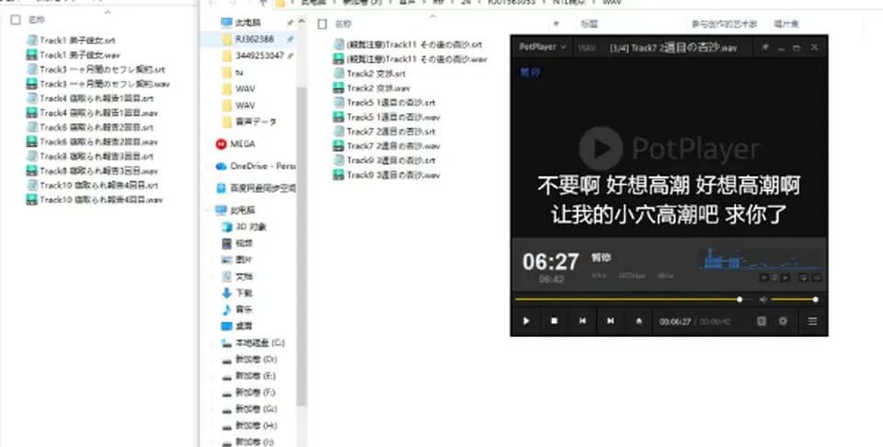Select Track7 .srt file icon in right window

pos(338,132)
